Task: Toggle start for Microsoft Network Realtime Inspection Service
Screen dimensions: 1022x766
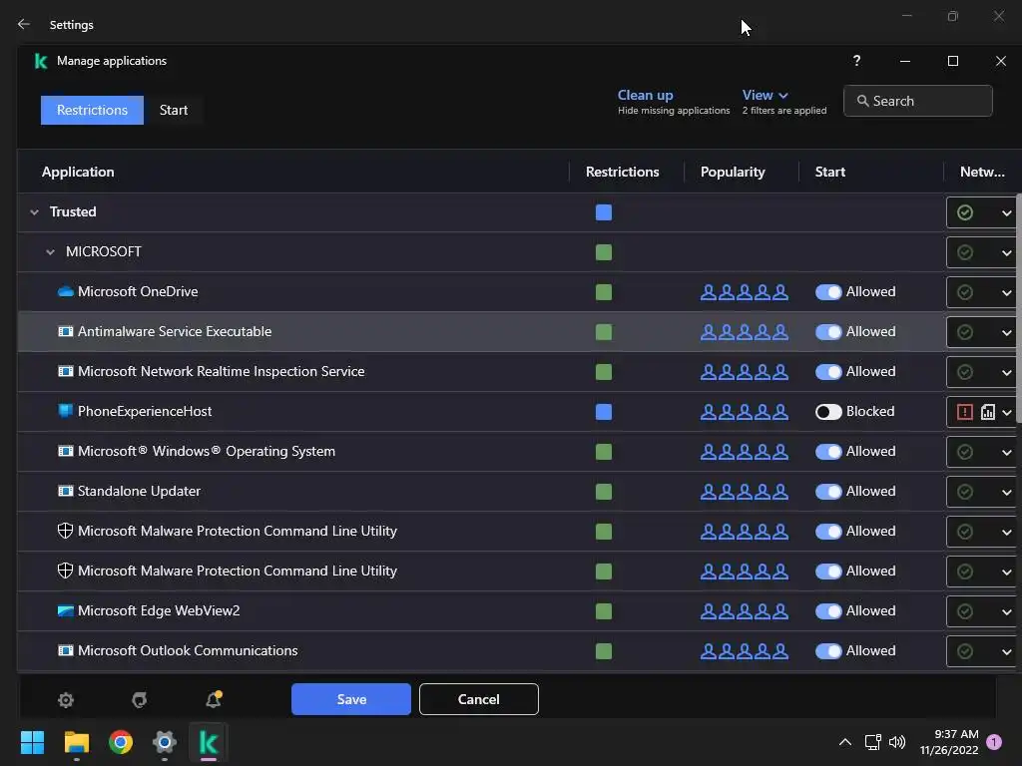Action: 828,372
